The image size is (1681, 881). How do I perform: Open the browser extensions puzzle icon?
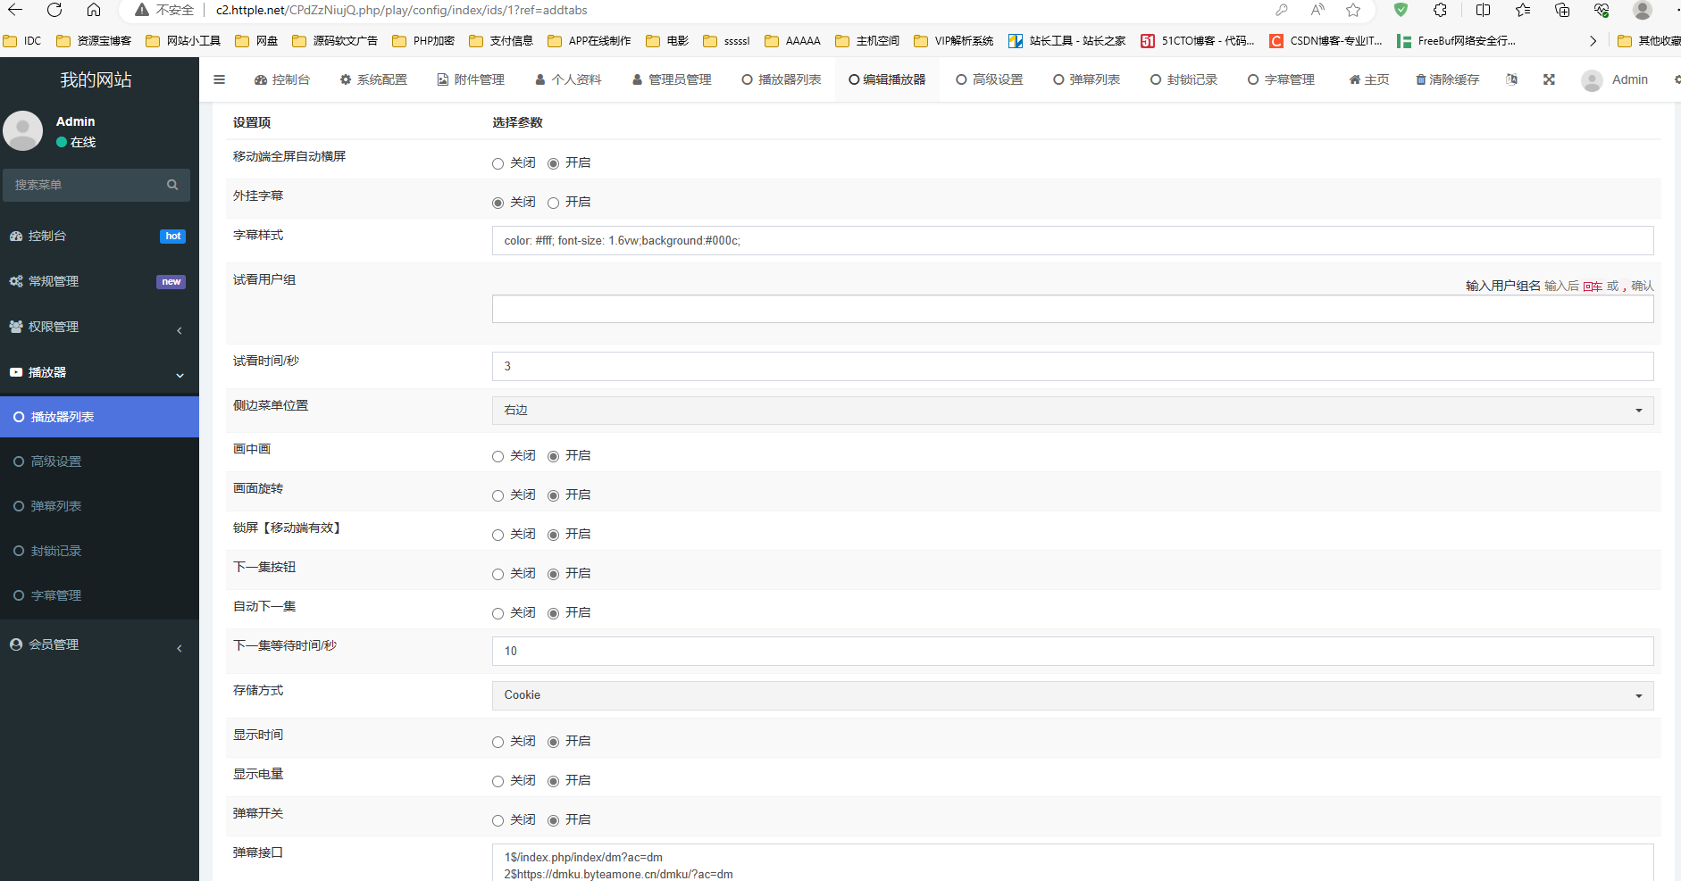tap(1440, 10)
